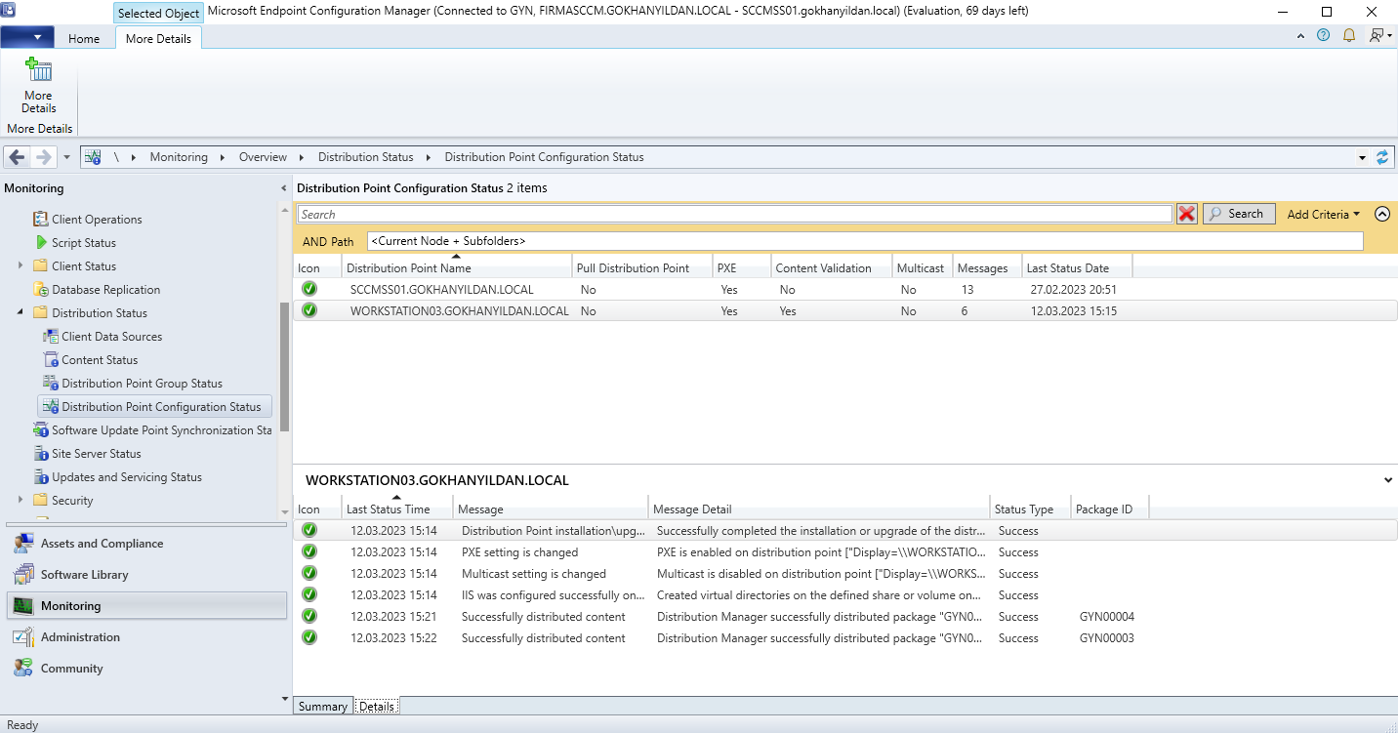Click the feedback person icon
The height and width of the screenshot is (733, 1398).
pos(1377,36)
